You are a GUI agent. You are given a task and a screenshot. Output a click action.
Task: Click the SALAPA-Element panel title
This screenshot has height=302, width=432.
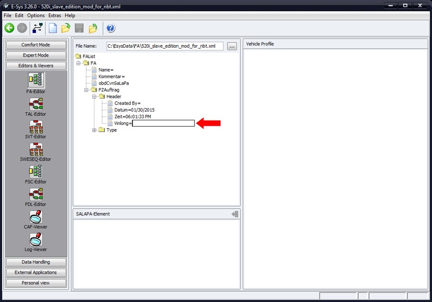point(93,214)
